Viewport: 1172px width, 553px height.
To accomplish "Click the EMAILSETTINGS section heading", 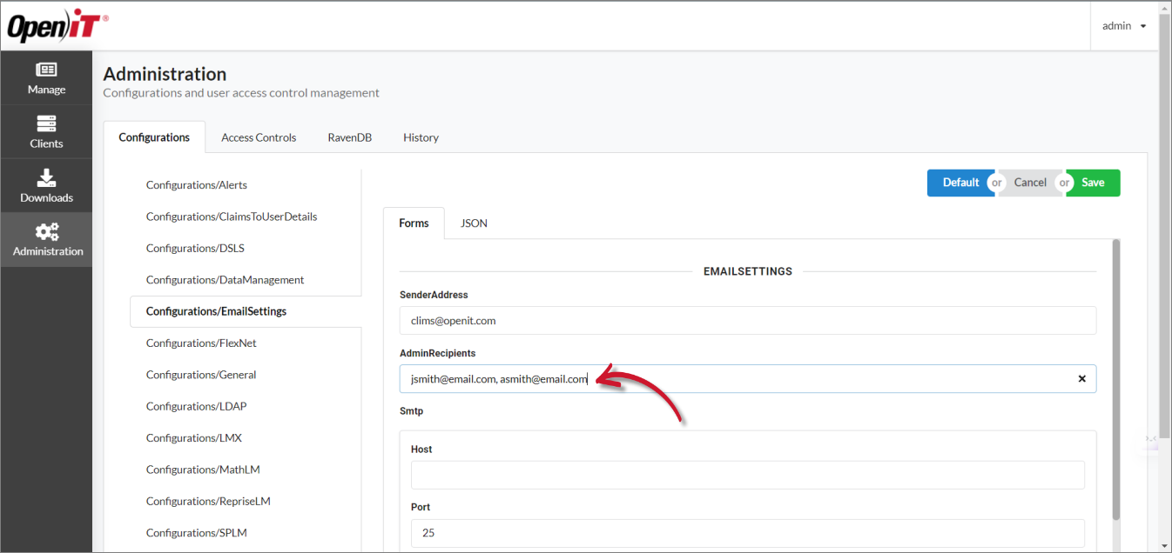I will 748,271.
